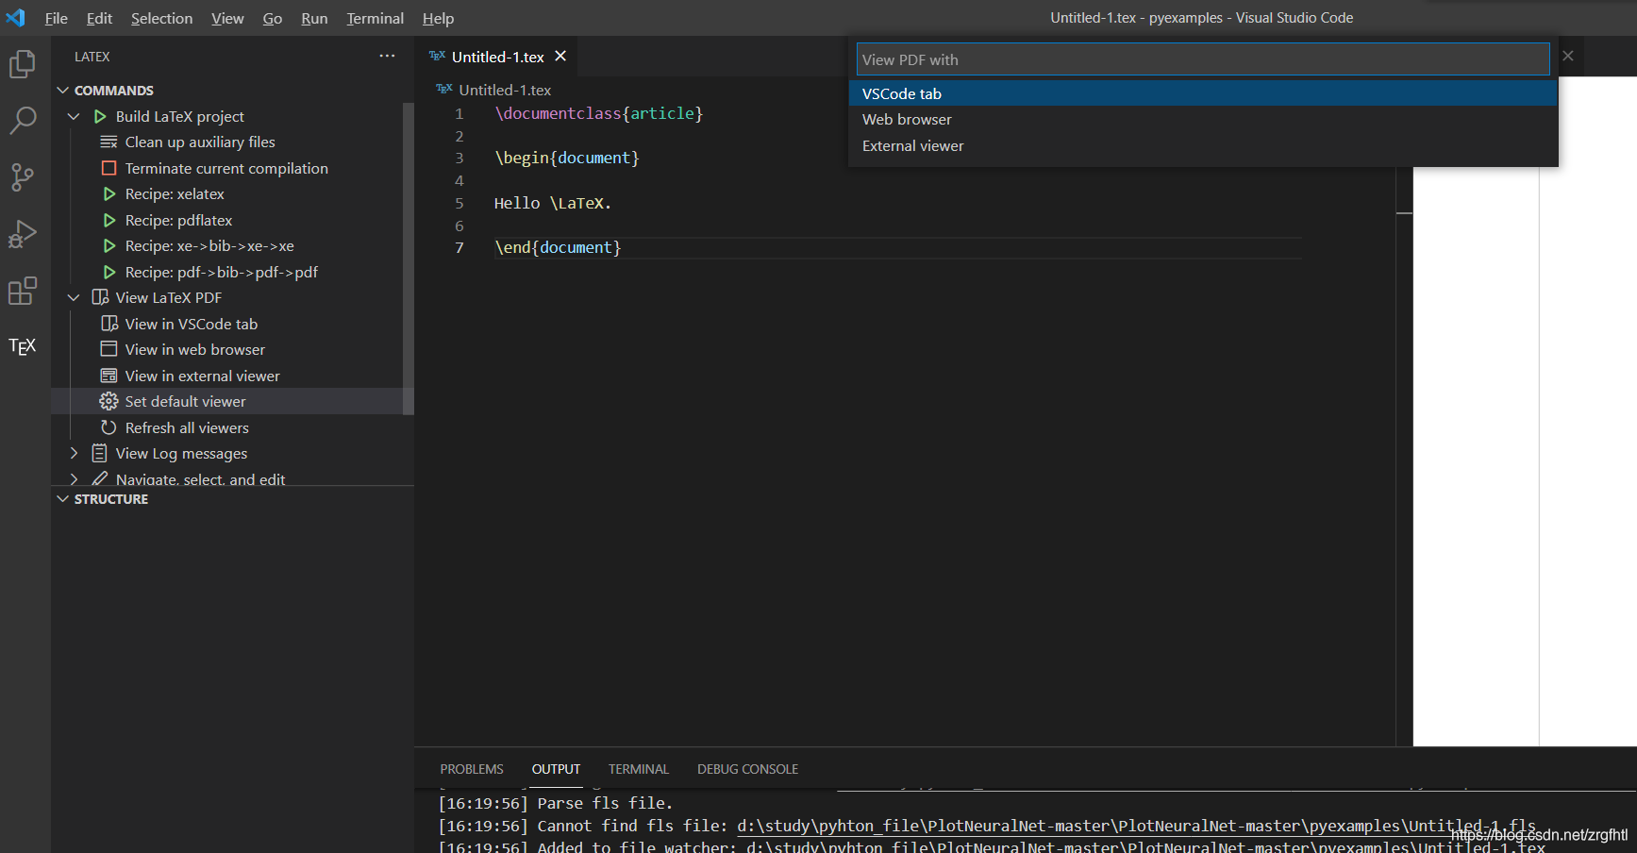Click play icon for Recipe: xe->bib->xe->xe
1637x853 pixels.
[x=109, y=246]
